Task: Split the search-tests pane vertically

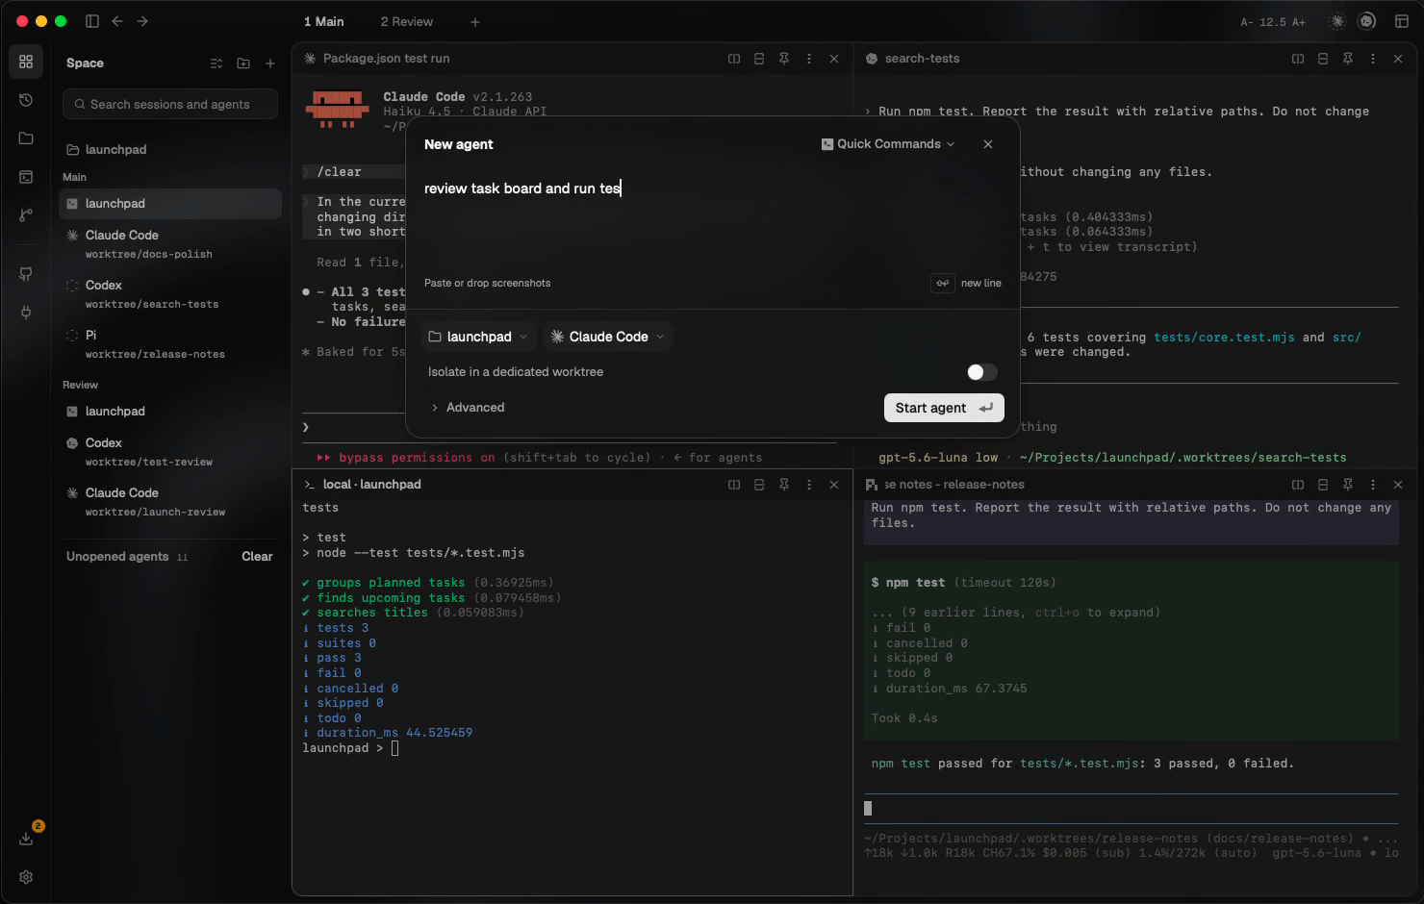Action: pos(1298,59)
